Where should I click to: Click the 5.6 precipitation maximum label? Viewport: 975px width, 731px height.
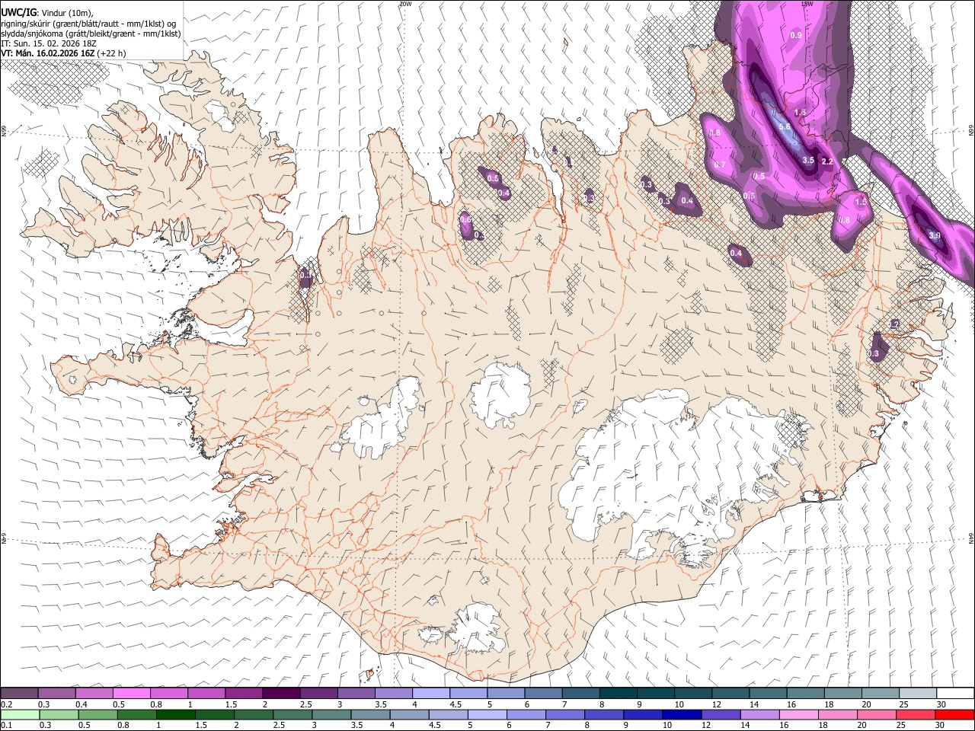pos(785,126)
